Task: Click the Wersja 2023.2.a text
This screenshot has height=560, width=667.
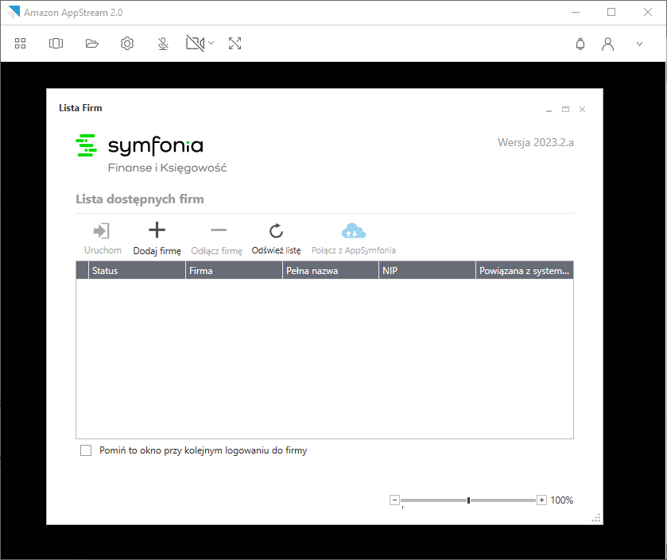Action: coord(536,142)
